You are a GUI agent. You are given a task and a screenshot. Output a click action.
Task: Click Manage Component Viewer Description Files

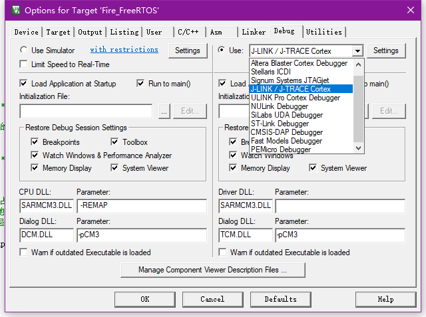point(213,270)
